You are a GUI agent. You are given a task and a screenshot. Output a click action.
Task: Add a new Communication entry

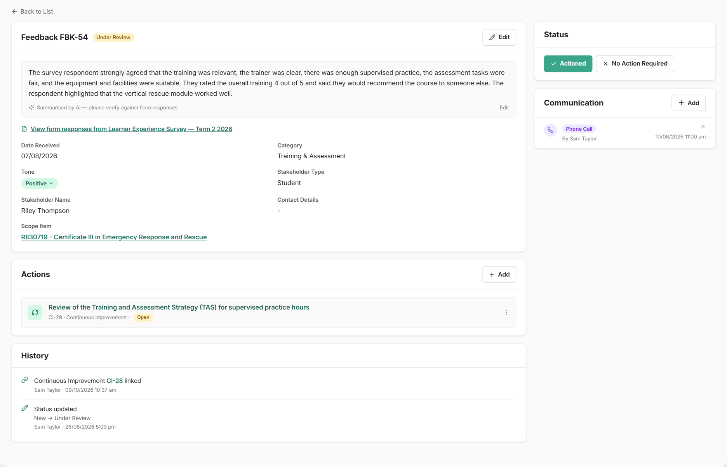tap(689, 103)
